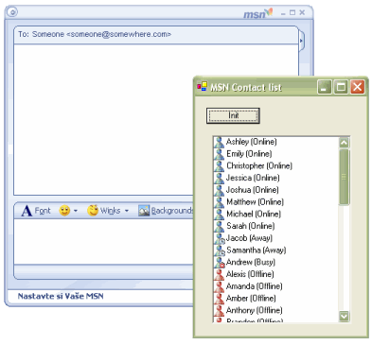The height and width of the screenshot is (345, 372).
Task: Maximize the MSN chat window
Action: pyautogui.click(x=292, y=12)
